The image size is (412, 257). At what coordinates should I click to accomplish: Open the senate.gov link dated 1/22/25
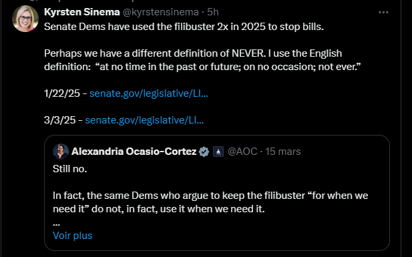pyautogui.click(x=149, y=93)
